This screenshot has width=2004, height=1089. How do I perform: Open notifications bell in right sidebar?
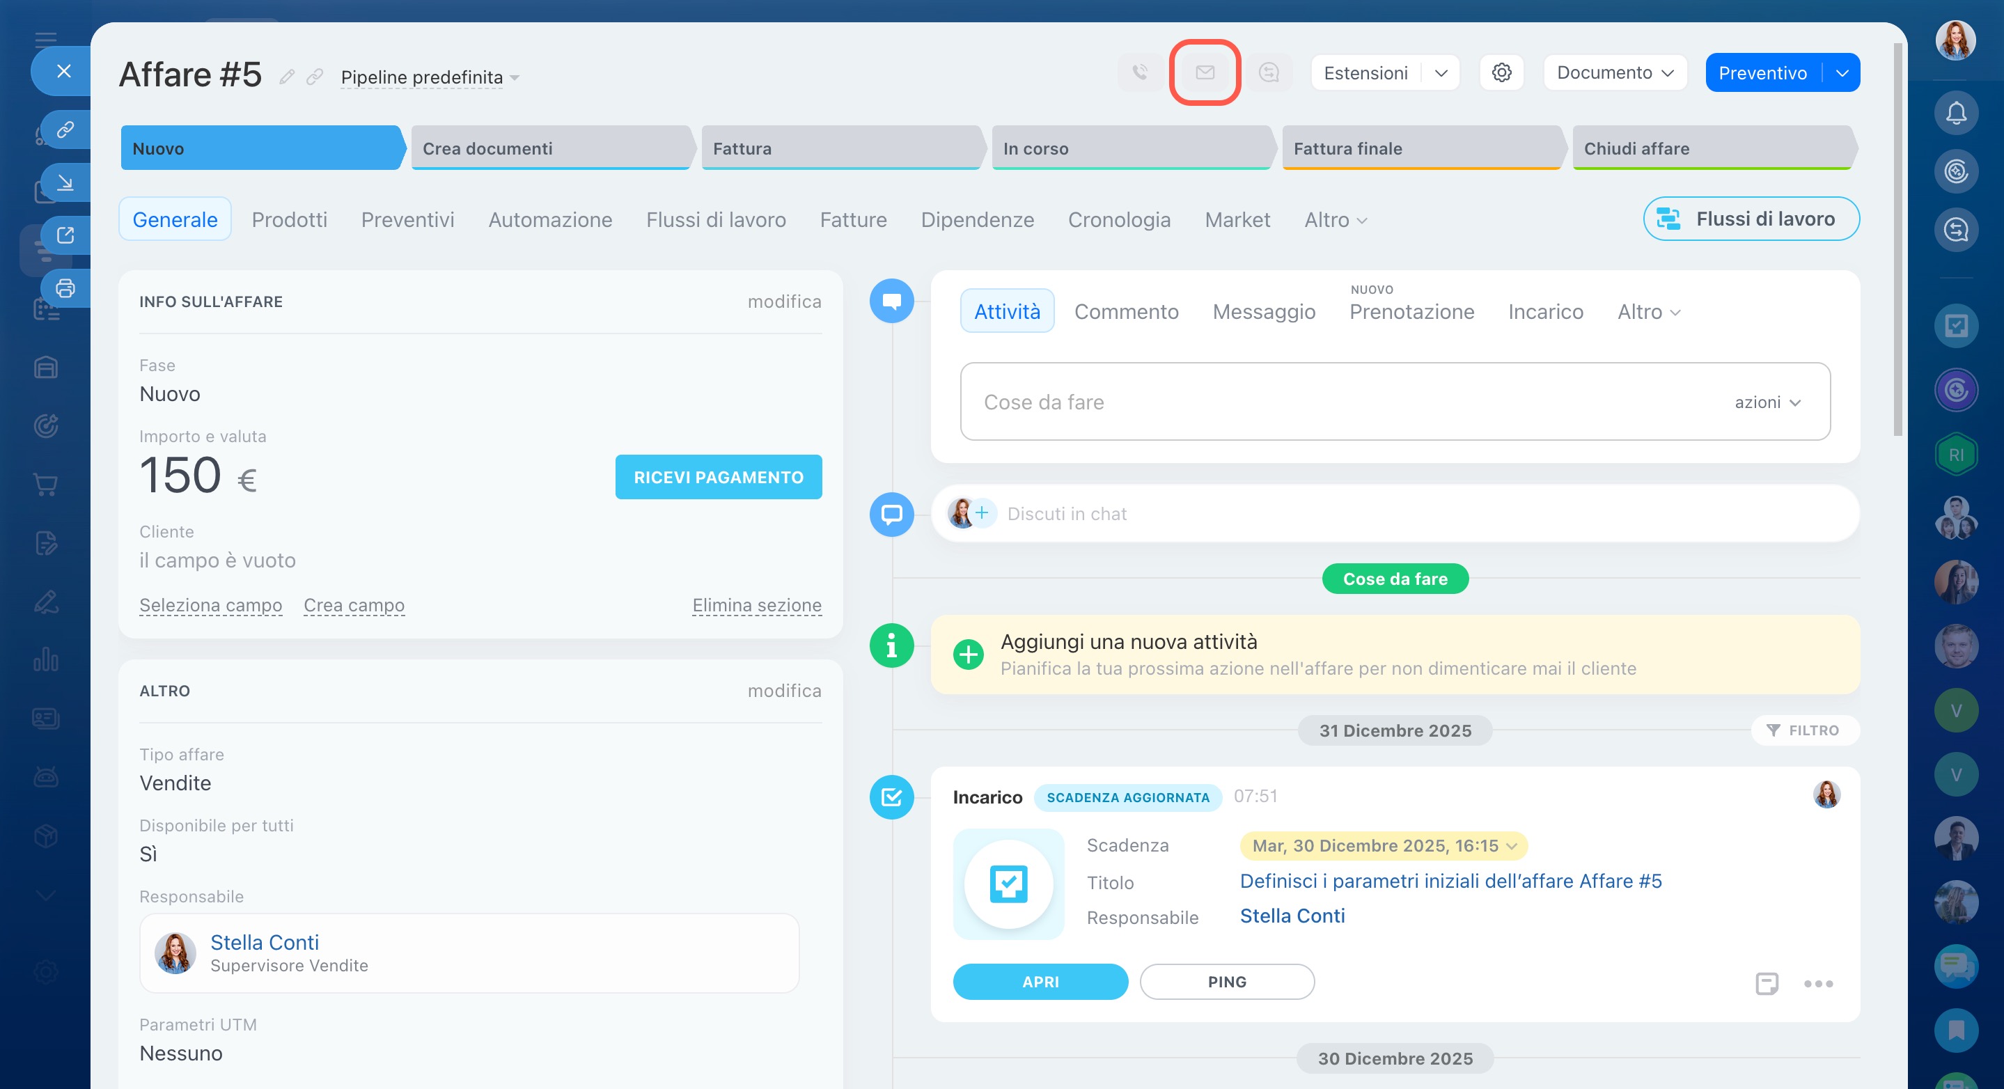click(1956, 113)
